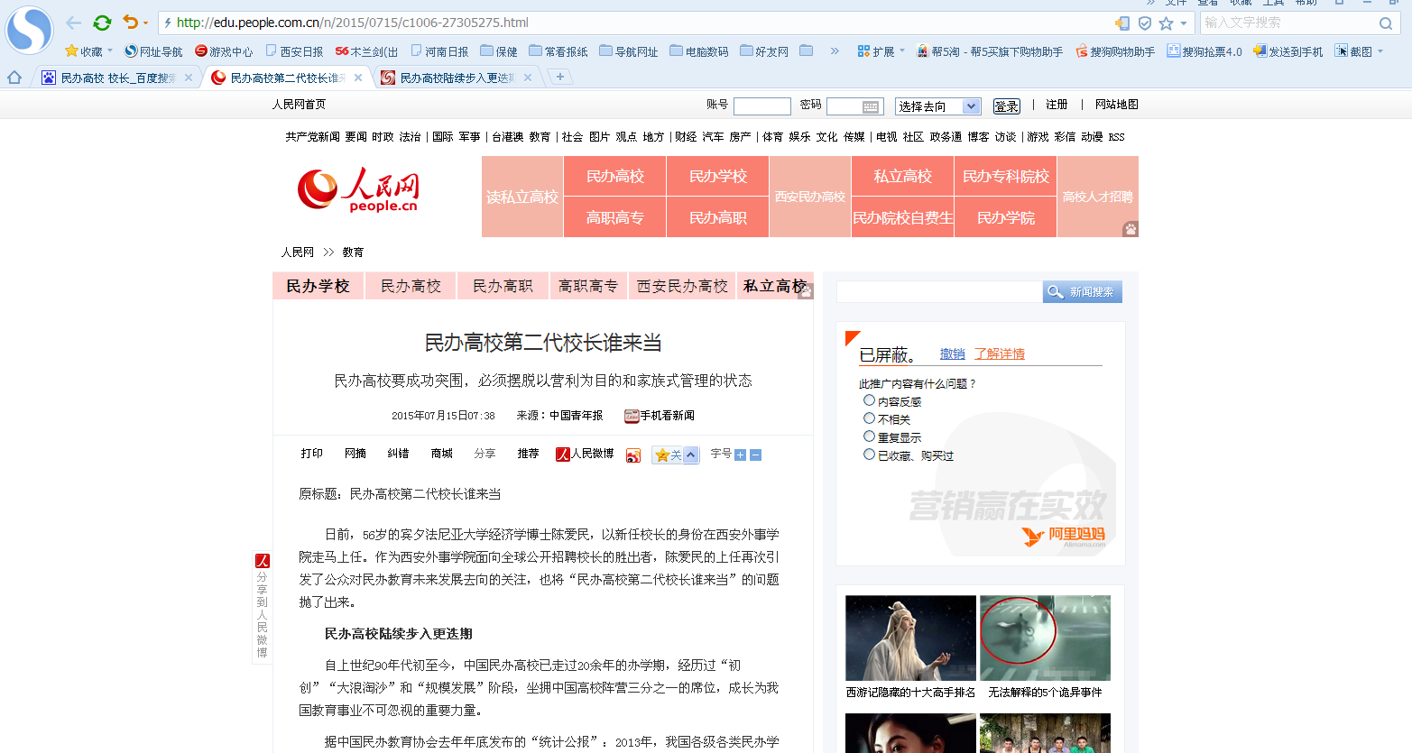Select the 高职高专 category tab
This screenshot has width=1412, height=753.
coord(588,286)
